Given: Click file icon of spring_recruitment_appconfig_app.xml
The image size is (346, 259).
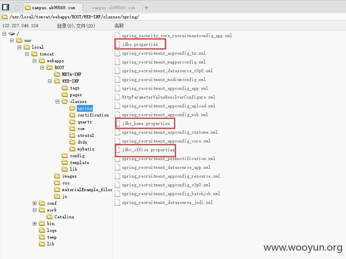Looking at the screenshot, I should coord(117,88).
